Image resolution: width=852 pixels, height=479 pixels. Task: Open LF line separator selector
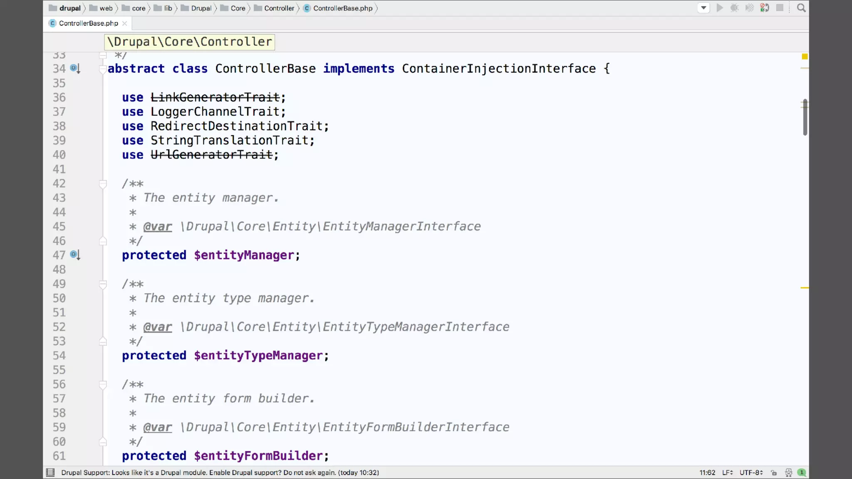click(727, 473)
